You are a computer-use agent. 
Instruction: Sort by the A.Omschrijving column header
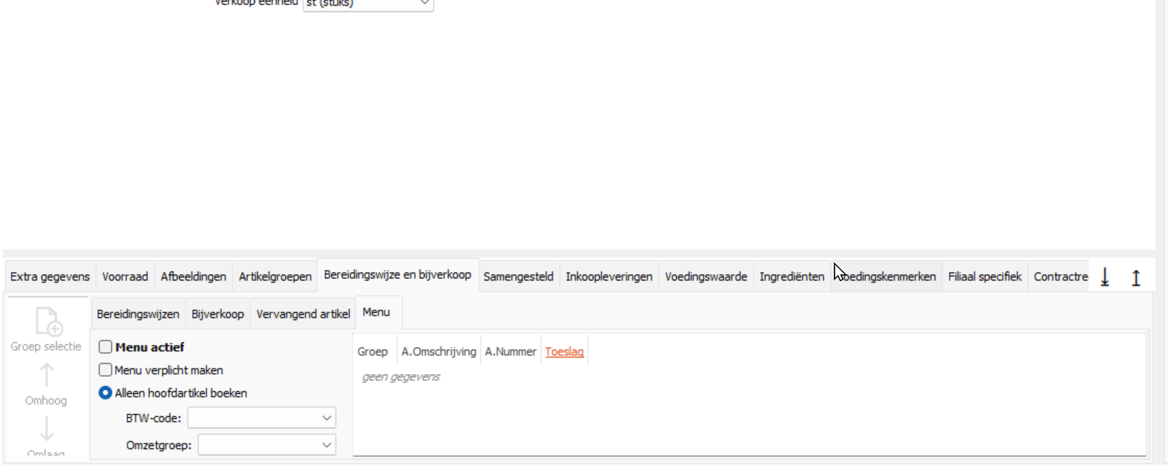pos(438,352)
